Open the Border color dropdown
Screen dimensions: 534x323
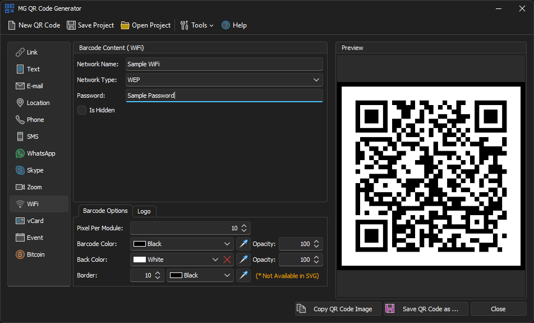[200, 275]
